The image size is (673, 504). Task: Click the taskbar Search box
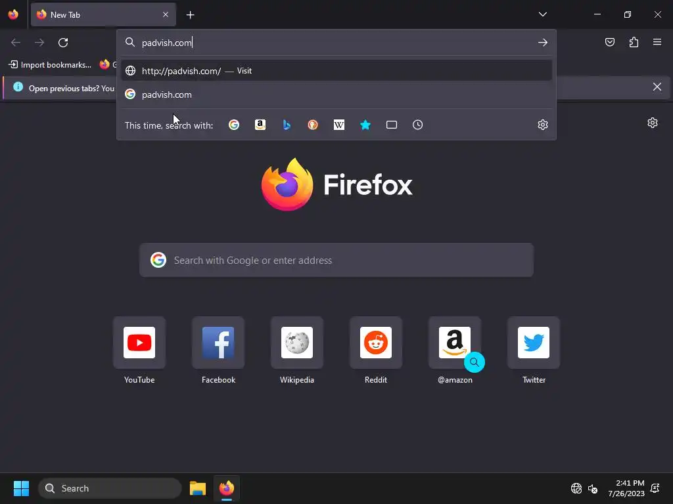[110, 488]
